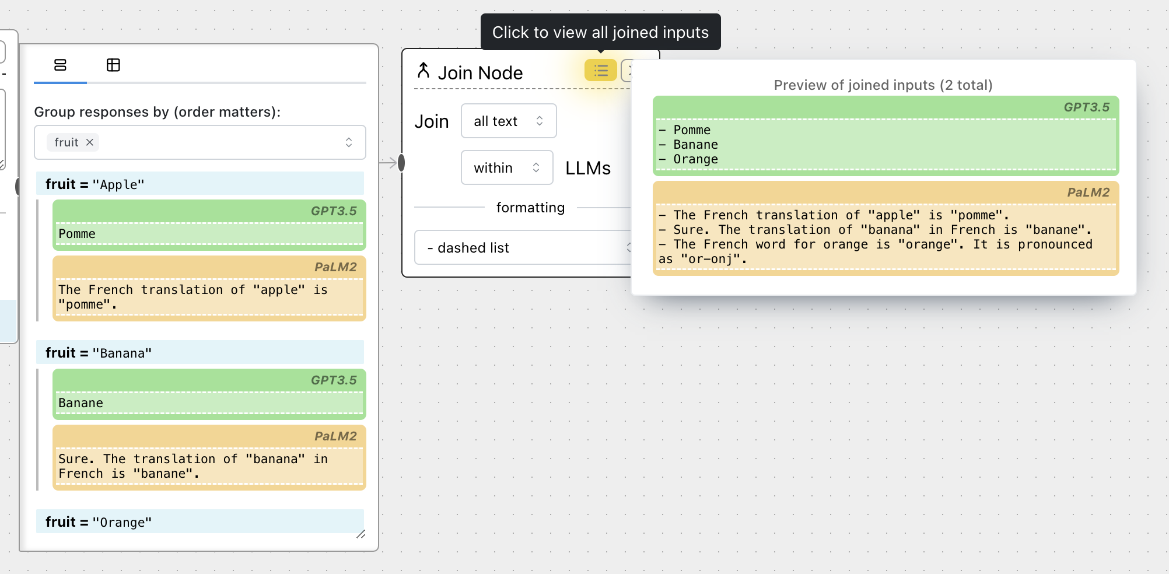Image resolution: width=1169 pixels, height=574 pixels.
Task: Click the GPT3.5 block in joined preview
Action: (885, 136)
